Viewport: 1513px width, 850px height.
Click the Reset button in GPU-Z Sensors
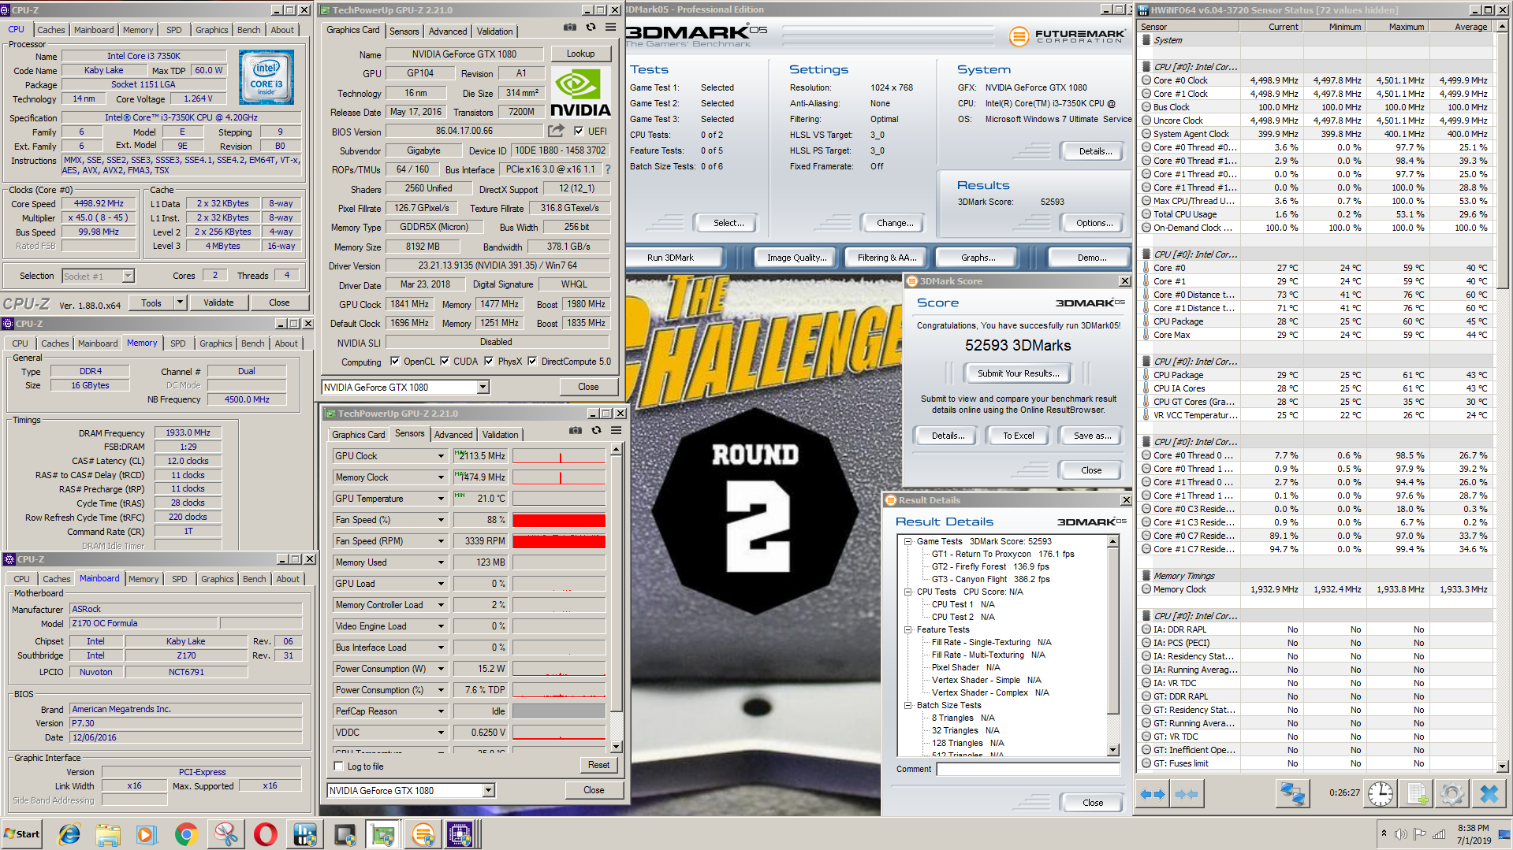598,765
